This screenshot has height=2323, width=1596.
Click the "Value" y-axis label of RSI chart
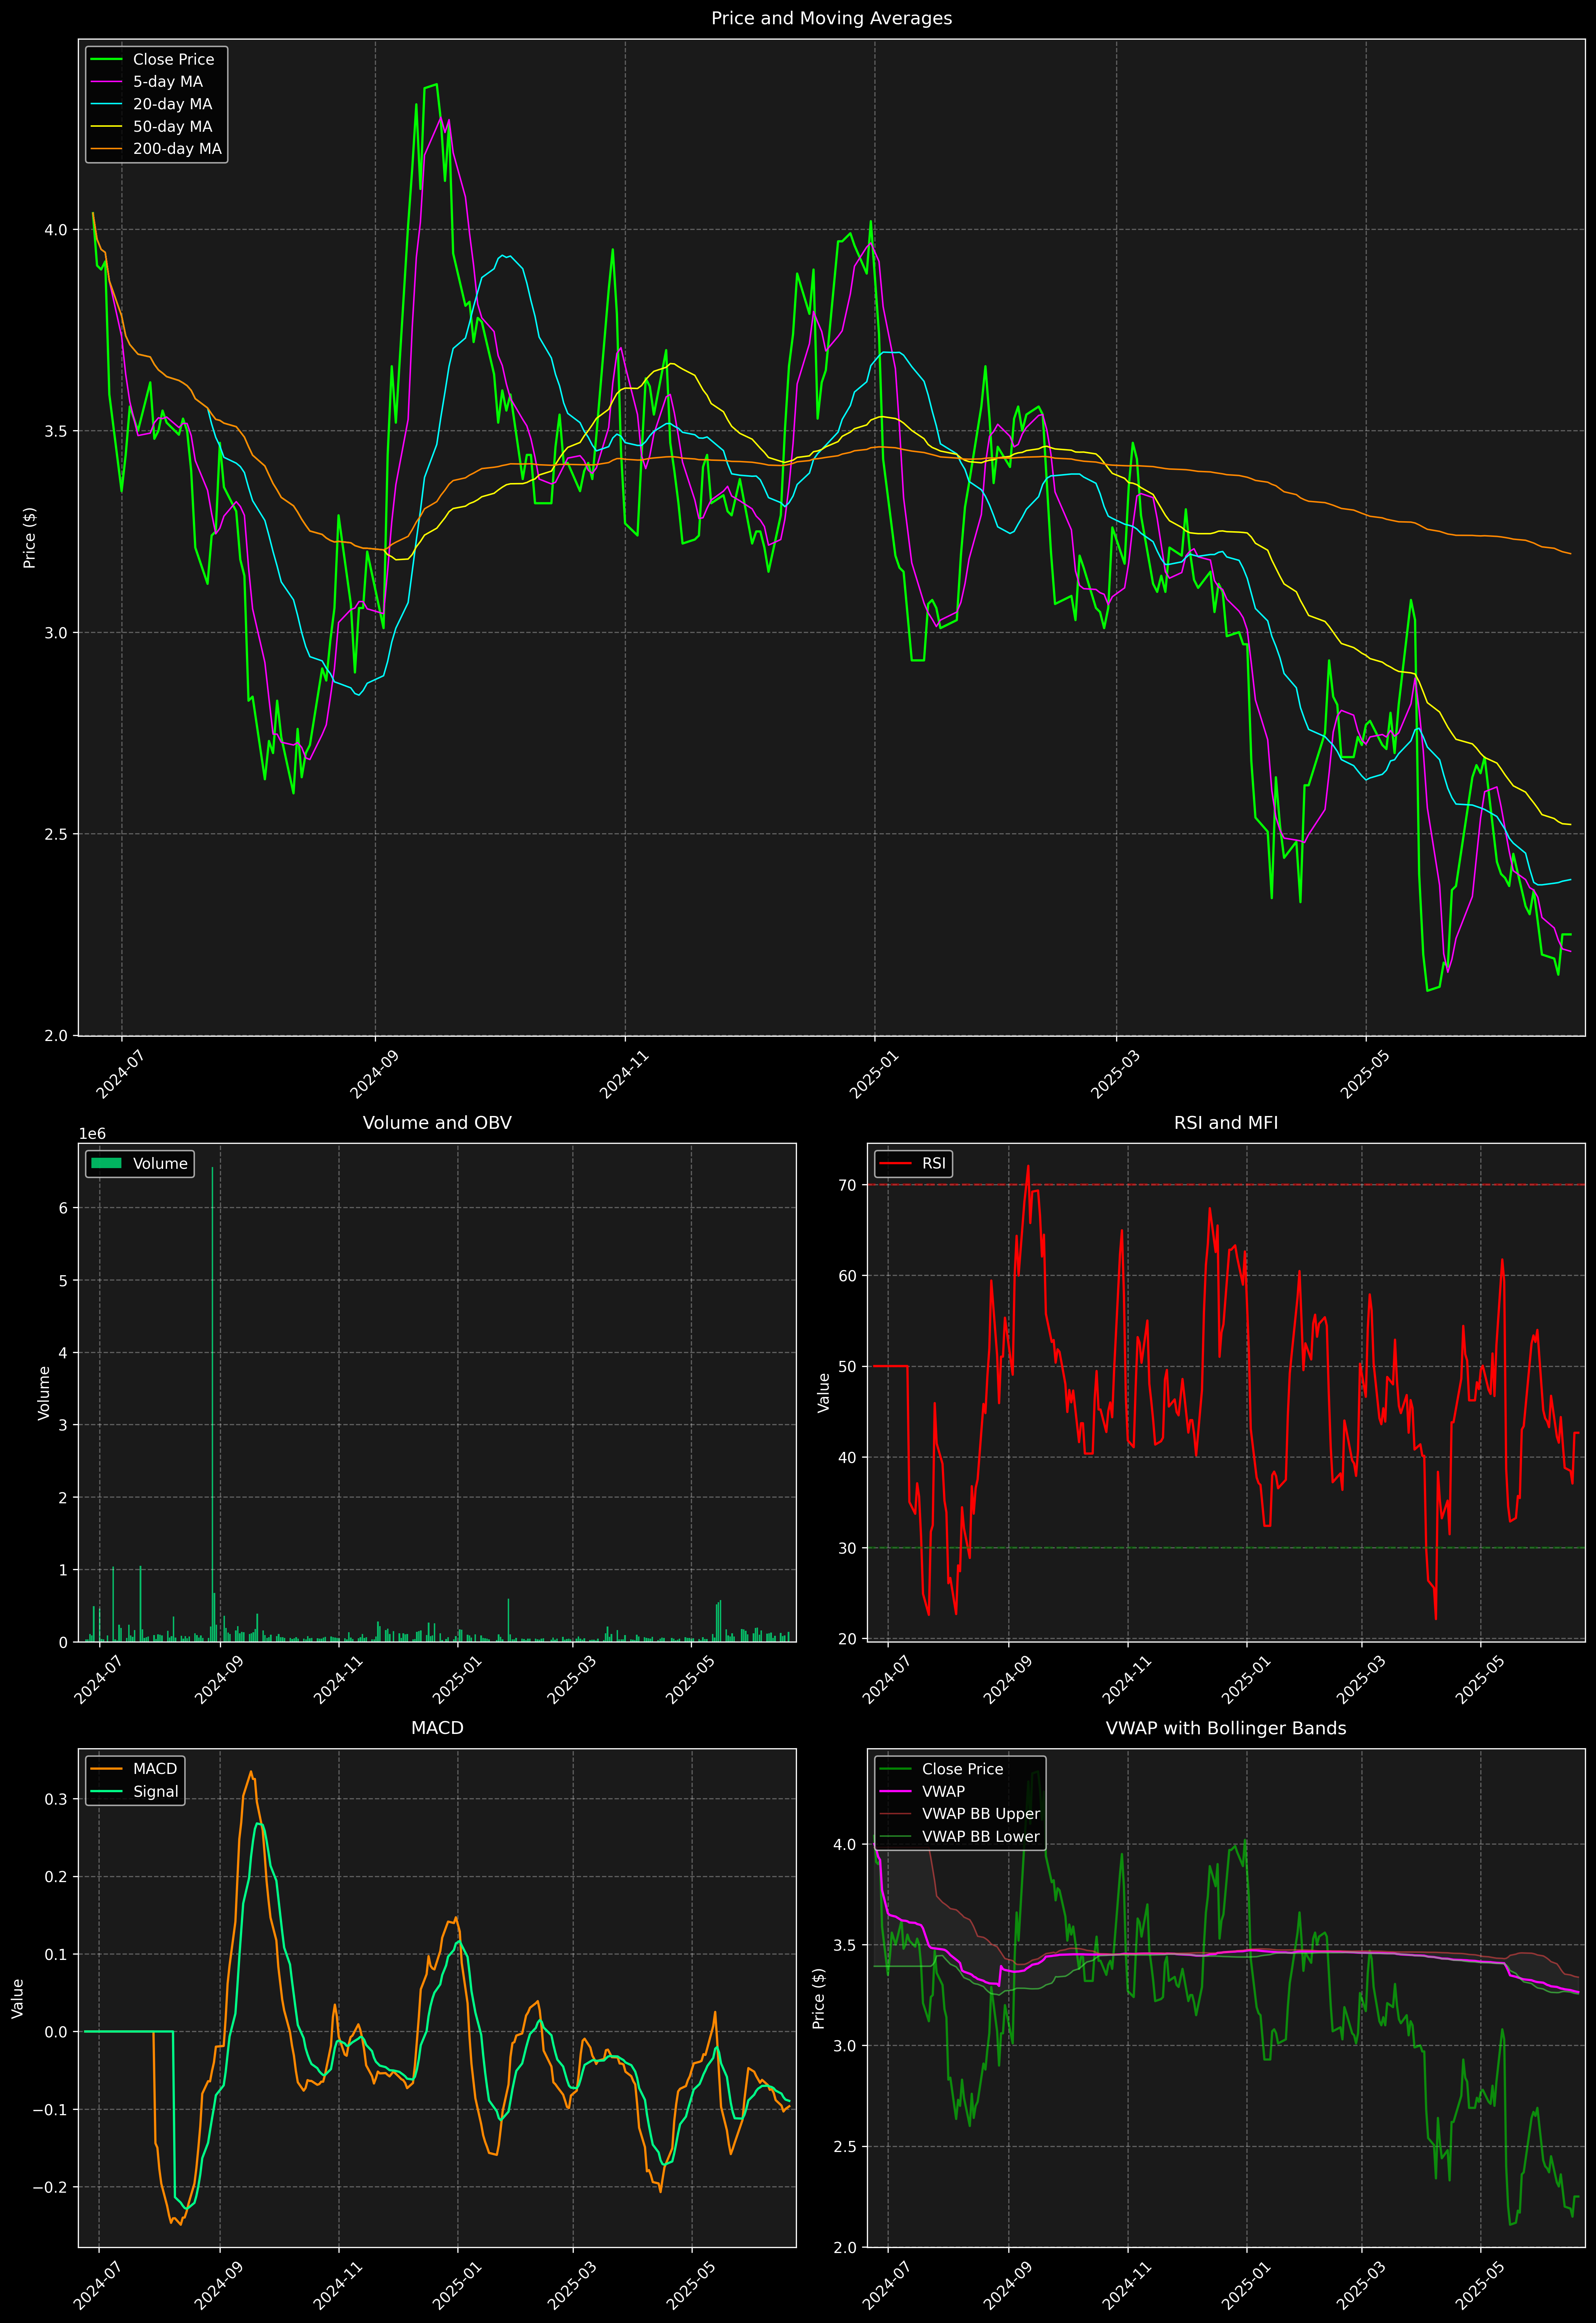click(824, 1392)
